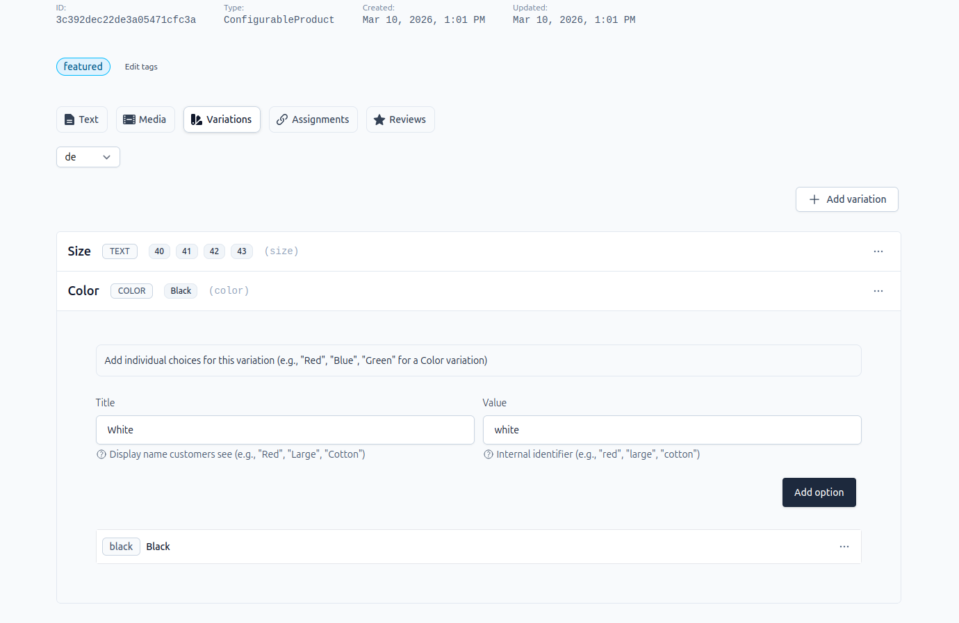Click the Add option button
Viewport: 959px width, 623px height.
coord(819,492)
